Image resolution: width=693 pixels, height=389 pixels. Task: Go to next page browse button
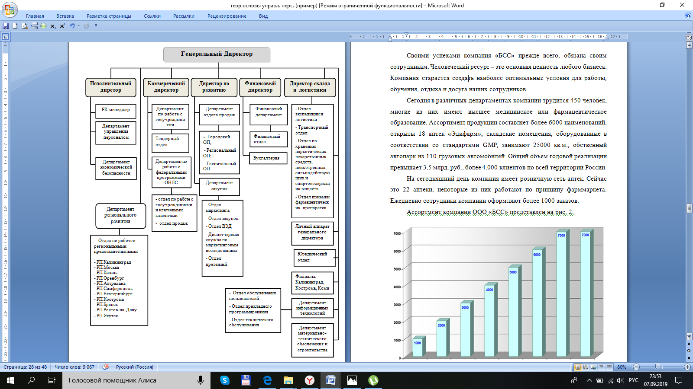689,358
